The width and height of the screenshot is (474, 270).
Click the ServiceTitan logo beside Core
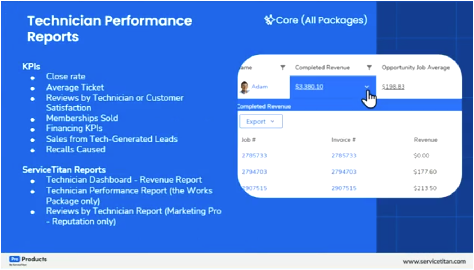pos(269,20)
